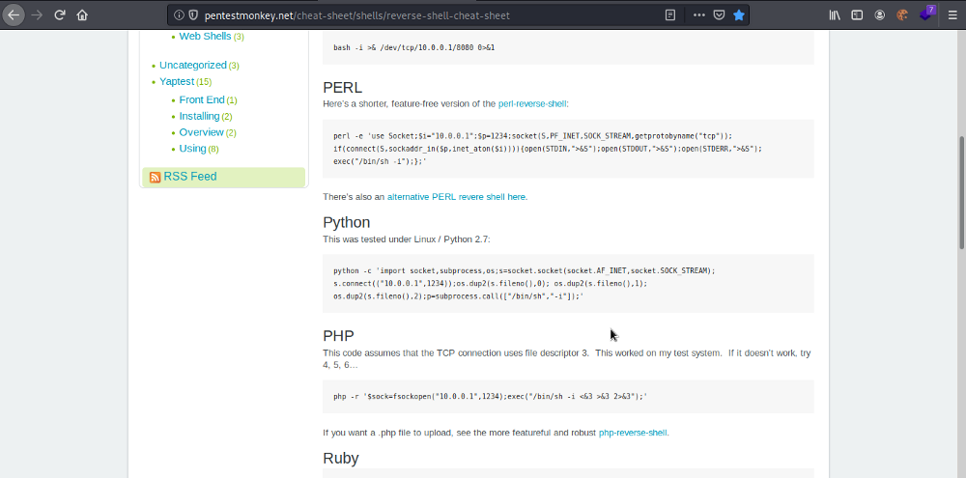Open the RSS Feed link
Viewport: 966px width, 478px height.
(x=189, y=176)
